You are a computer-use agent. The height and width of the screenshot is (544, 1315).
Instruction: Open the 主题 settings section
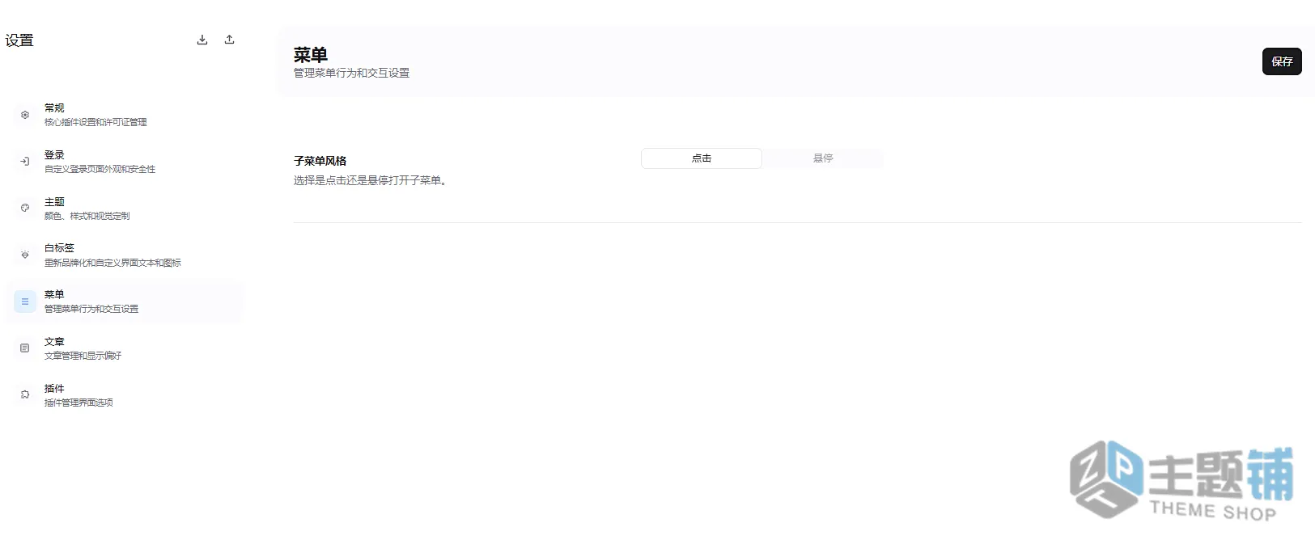123,208
